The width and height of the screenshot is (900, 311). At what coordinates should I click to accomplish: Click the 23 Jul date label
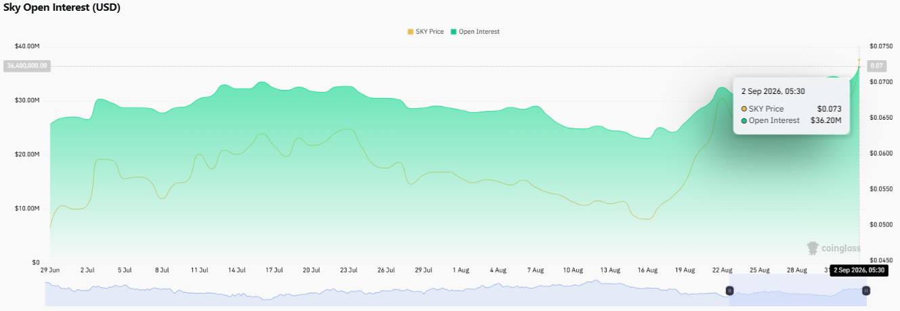point(348,270)
